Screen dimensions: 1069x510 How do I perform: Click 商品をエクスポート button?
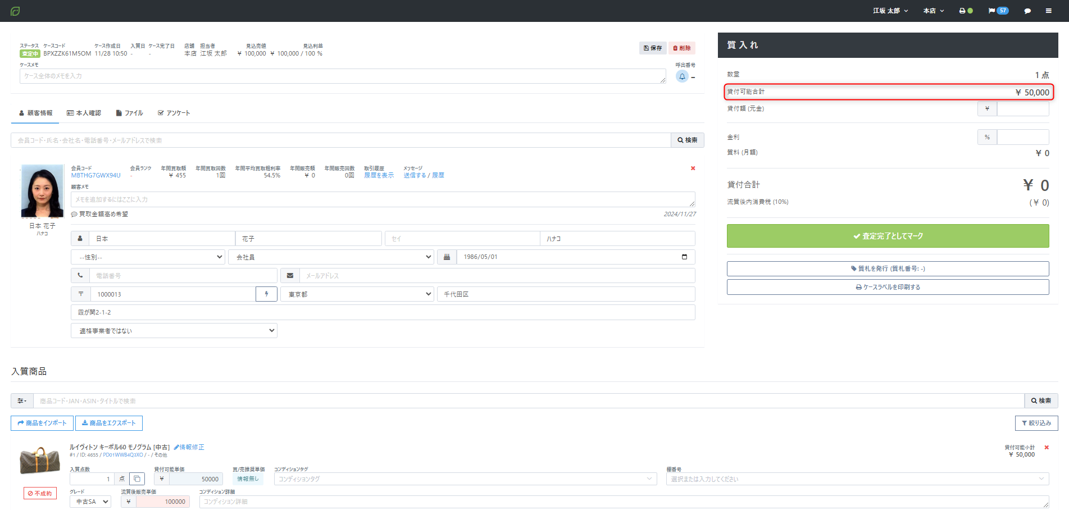click(109, 423)
